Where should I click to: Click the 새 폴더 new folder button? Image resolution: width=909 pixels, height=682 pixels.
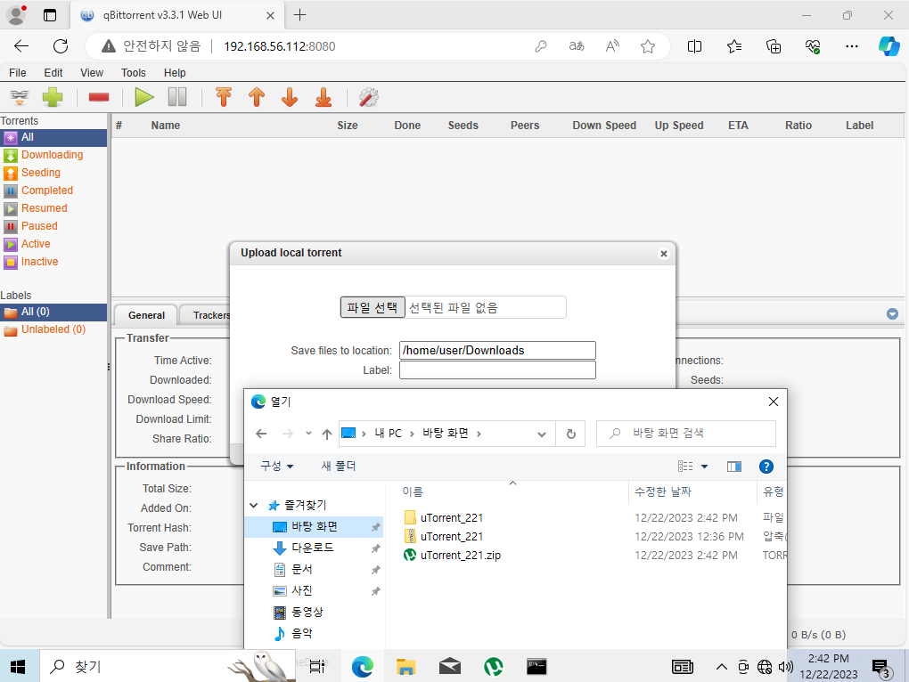(x=339, y=466)
